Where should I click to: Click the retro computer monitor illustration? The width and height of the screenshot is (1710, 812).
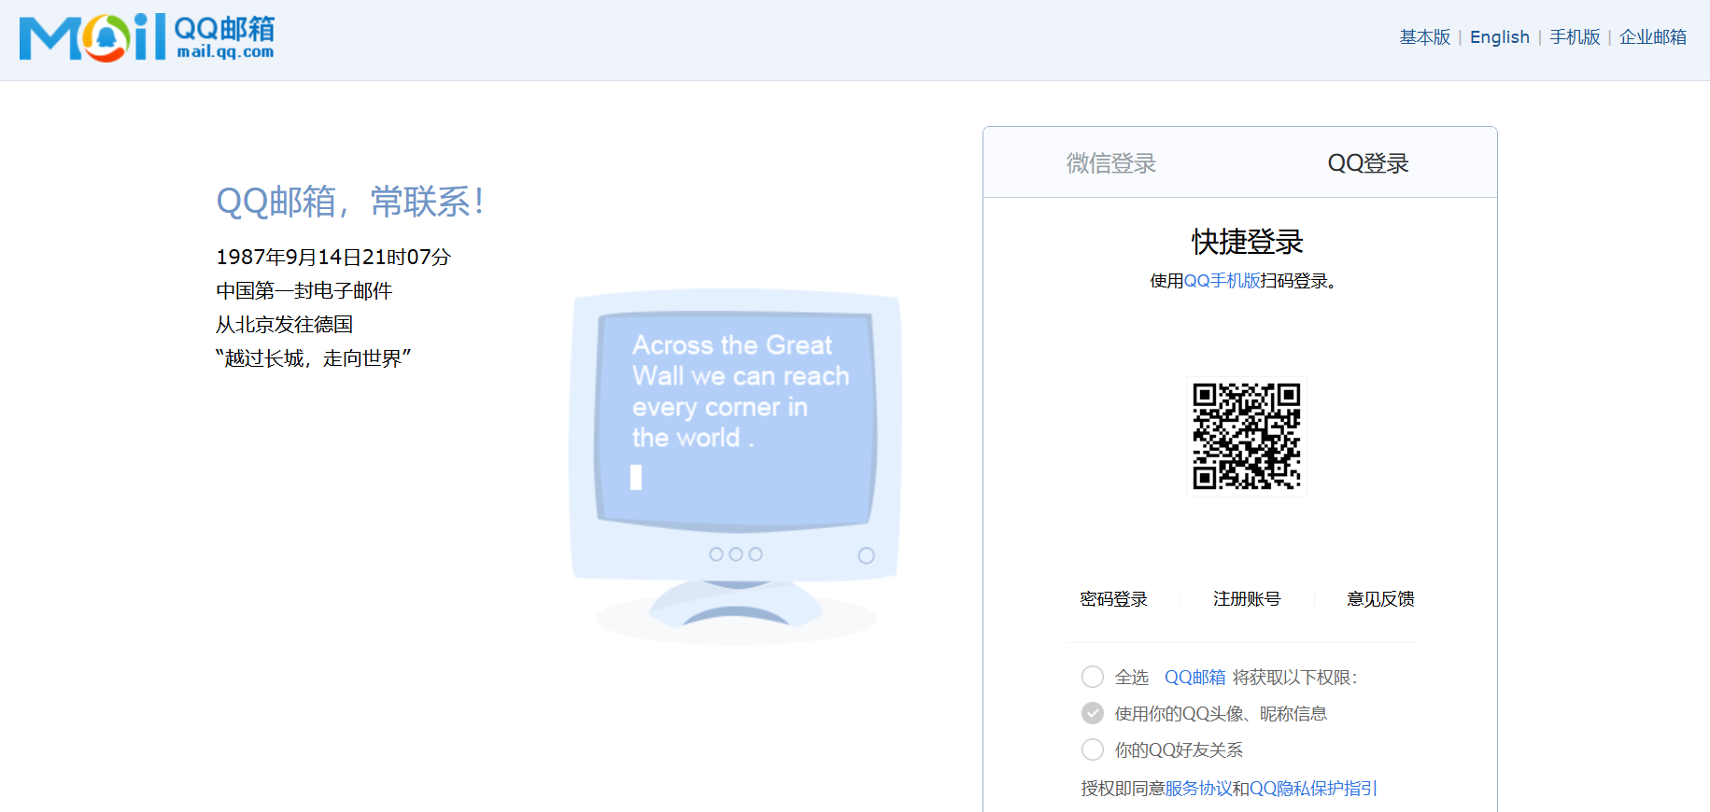(x=736, y=467)
